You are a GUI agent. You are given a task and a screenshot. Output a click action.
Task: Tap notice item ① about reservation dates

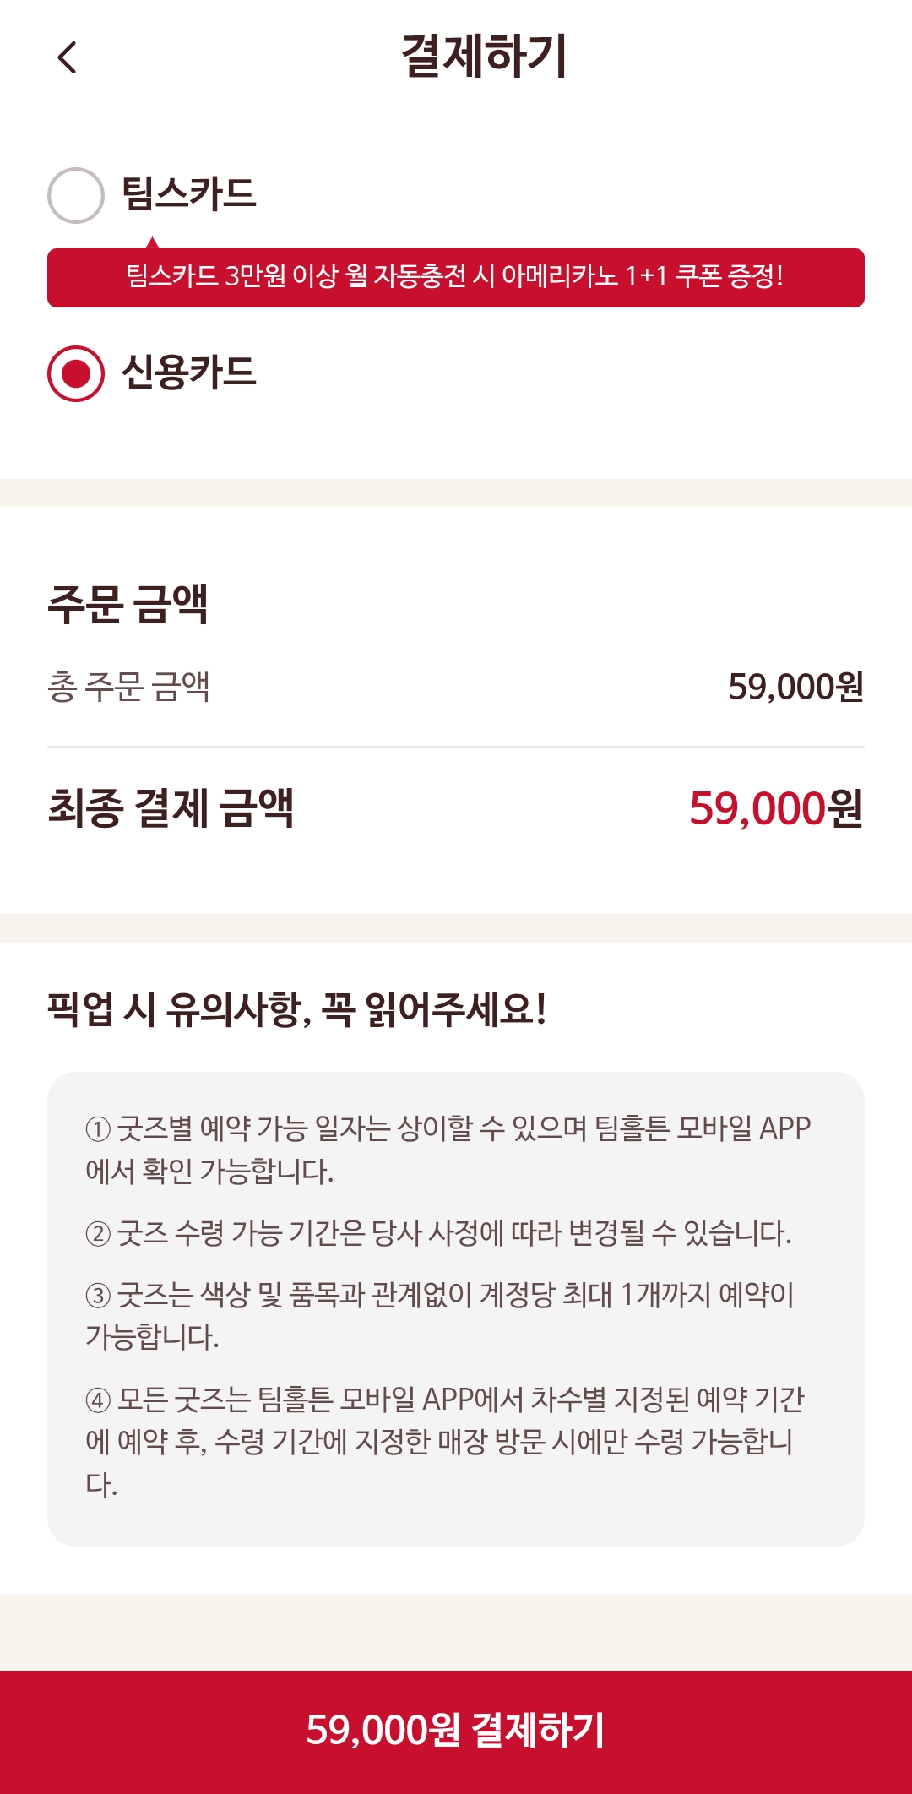[448, 1150]
